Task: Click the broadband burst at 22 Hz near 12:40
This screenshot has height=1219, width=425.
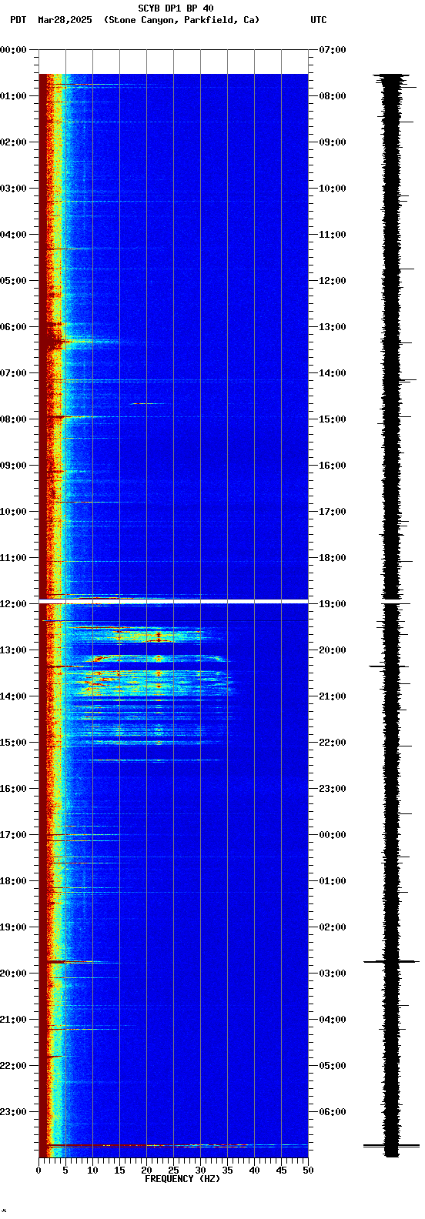Action: [x=159, y=636]
